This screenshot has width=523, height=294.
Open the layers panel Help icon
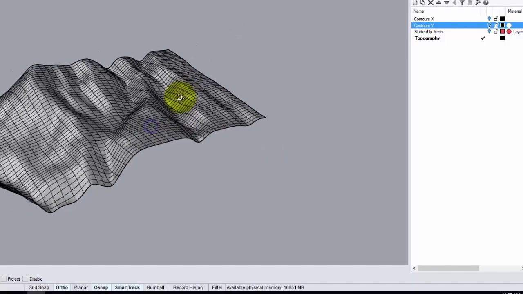click(x=486, y=3)
